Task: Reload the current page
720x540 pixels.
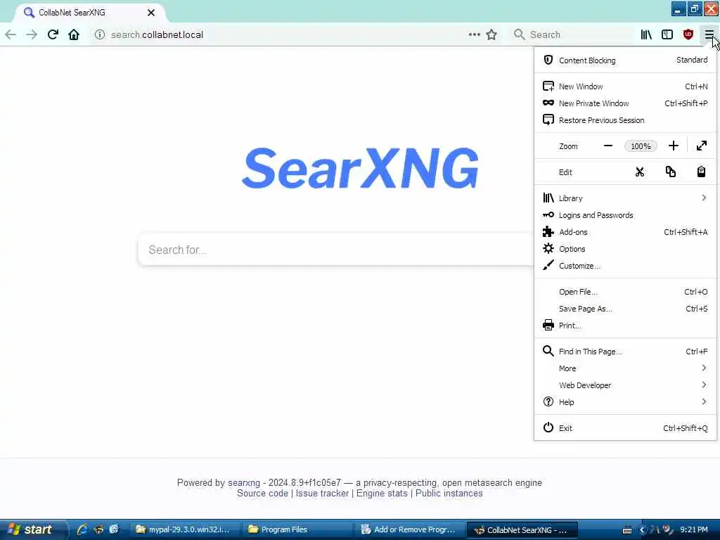Action: (53, 34)
